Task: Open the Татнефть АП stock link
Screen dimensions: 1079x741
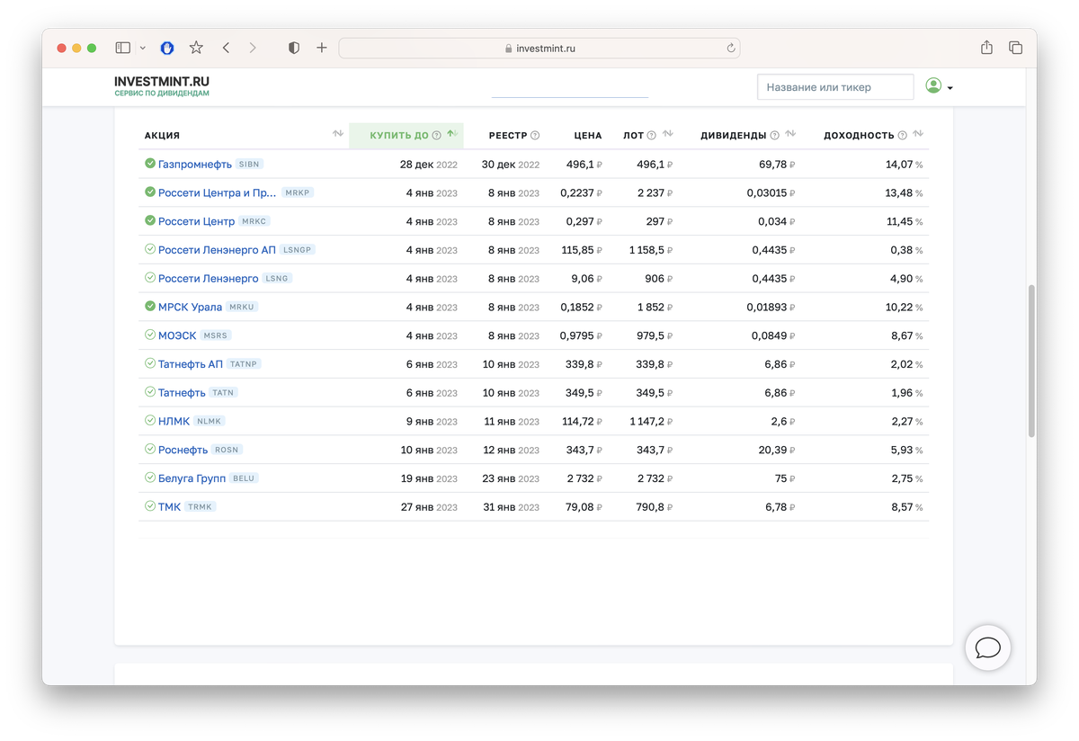Action: pyautogui.click(x=191, y=364)
